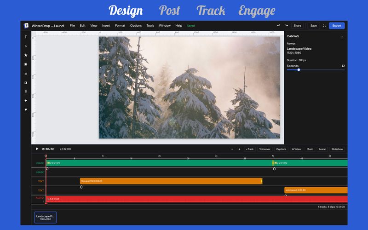Select the square frame tool
This screenshot has width=368, height=230.
tap(26, 64)
